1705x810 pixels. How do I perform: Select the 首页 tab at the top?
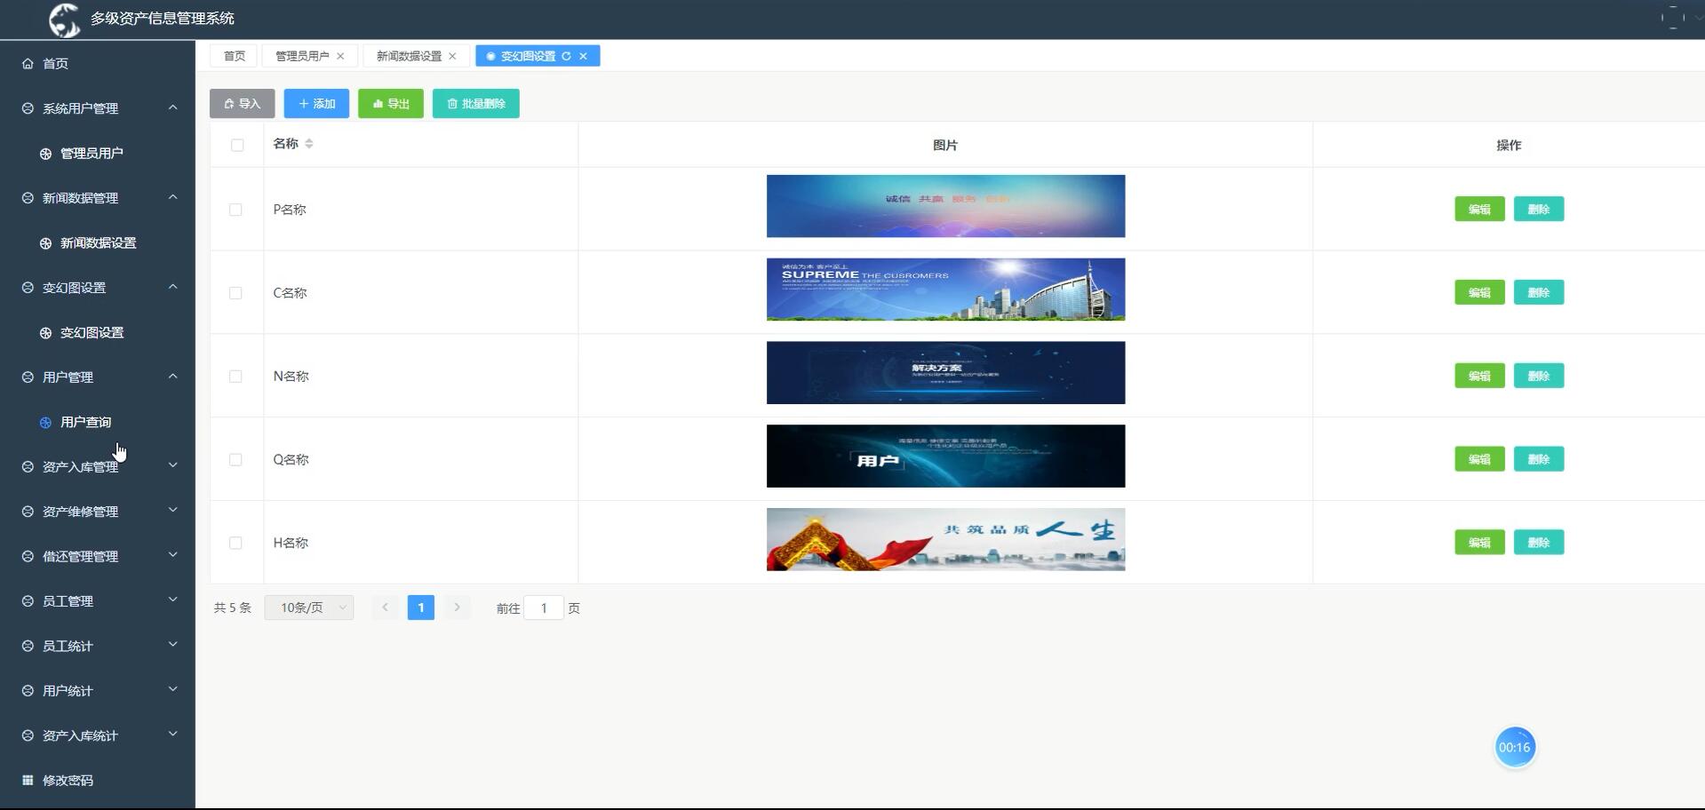coord(233,55)
